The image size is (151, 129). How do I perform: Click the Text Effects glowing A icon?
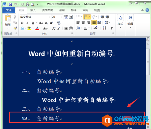click(22, 28)
